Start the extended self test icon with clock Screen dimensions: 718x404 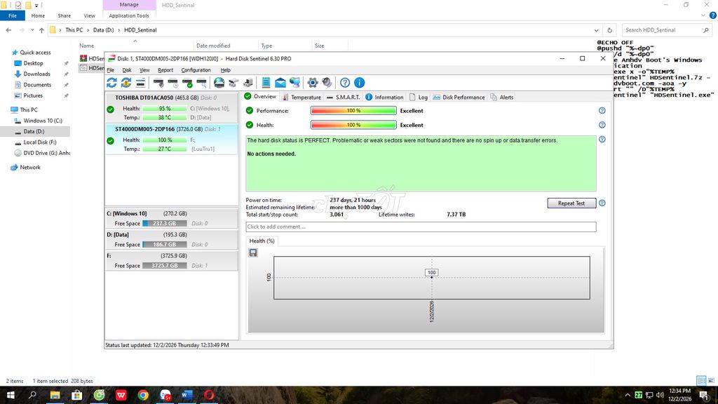click(x=173, y=83)
